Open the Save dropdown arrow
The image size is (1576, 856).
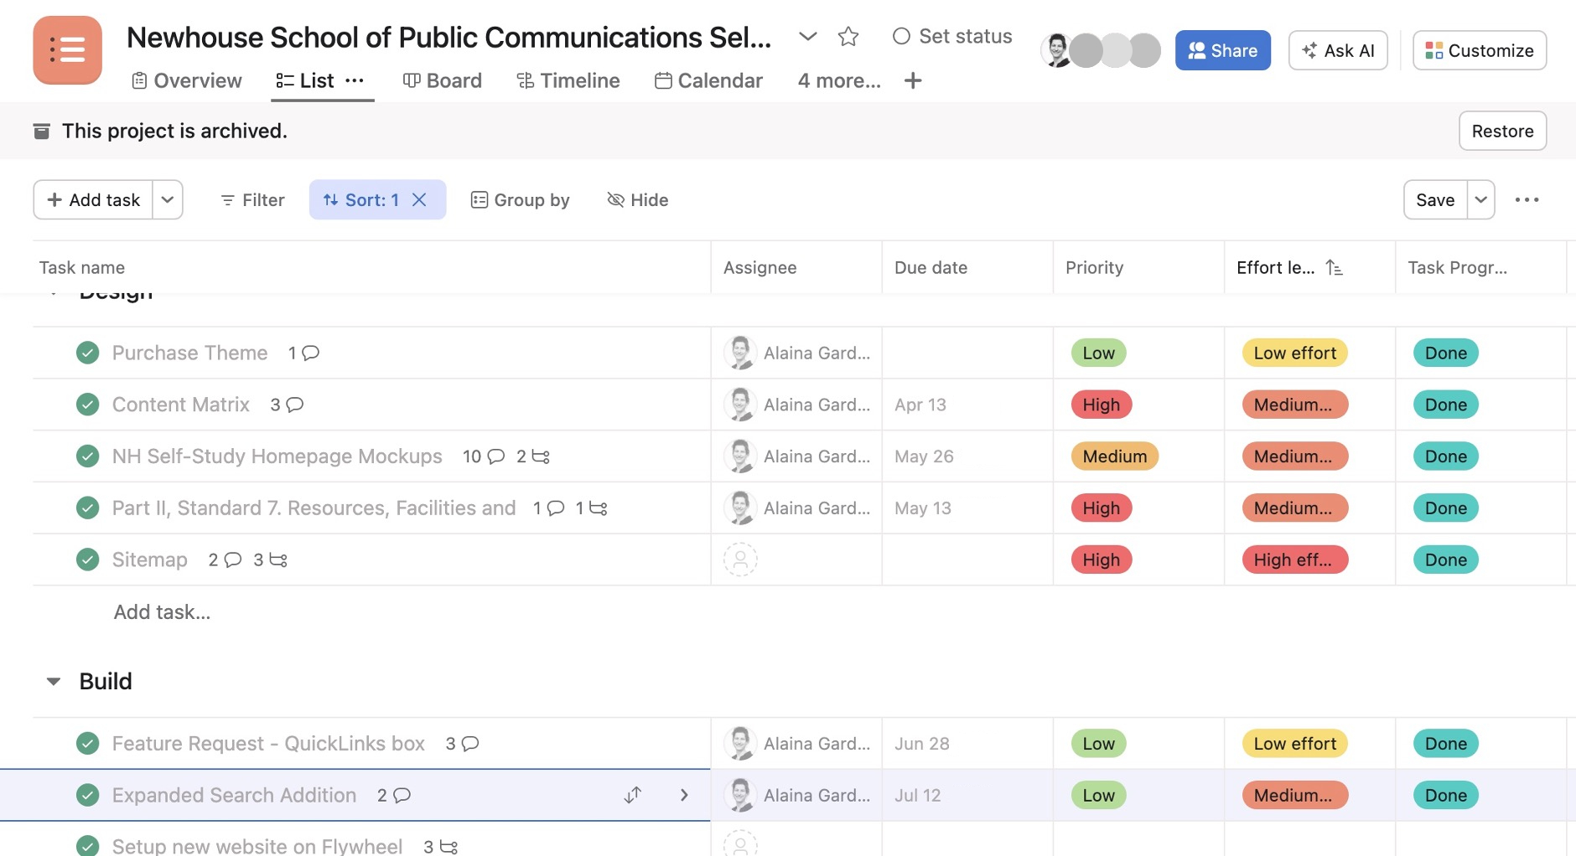point(1481,199)
